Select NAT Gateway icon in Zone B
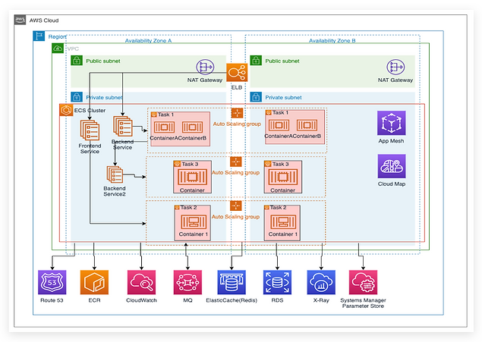The height and width of the screenshot is (342, 482). pos(395,67)
